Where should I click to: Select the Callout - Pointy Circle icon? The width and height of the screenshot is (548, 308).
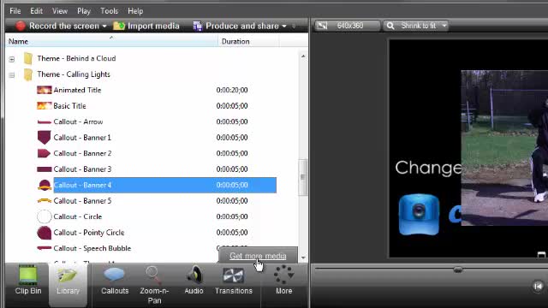tap(44, 233)
